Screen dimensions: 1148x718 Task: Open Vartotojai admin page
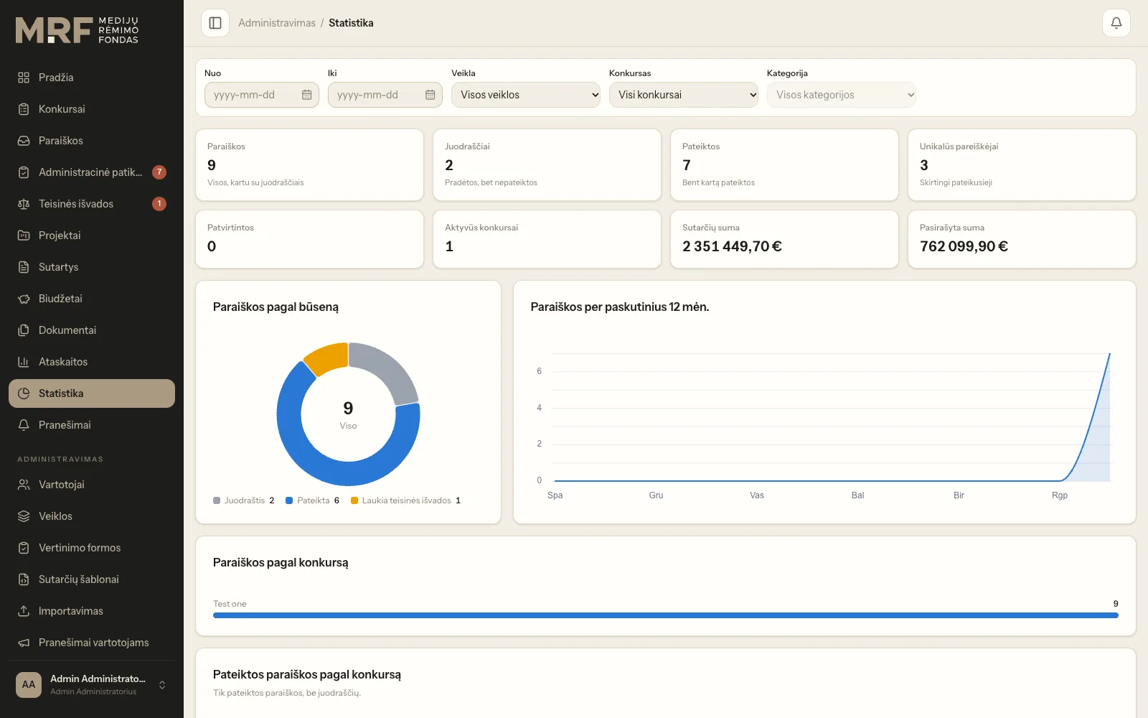point(92,485)
